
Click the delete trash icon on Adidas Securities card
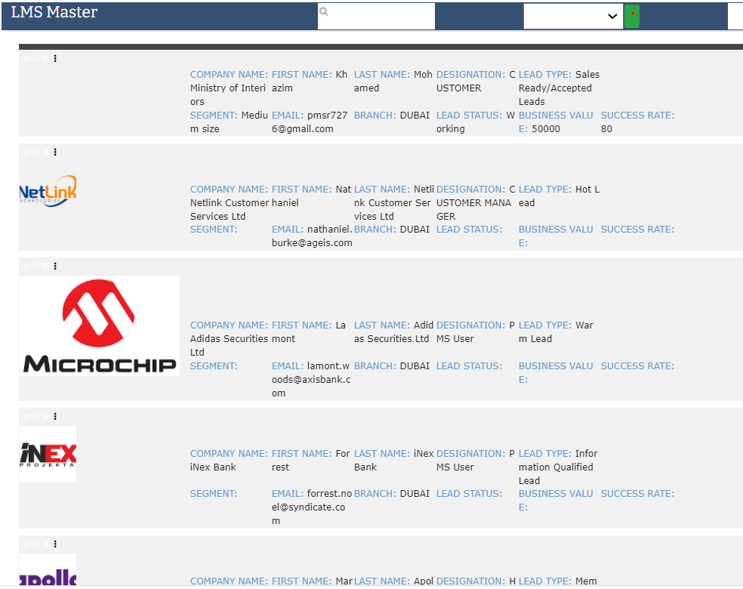pos(45,266)
